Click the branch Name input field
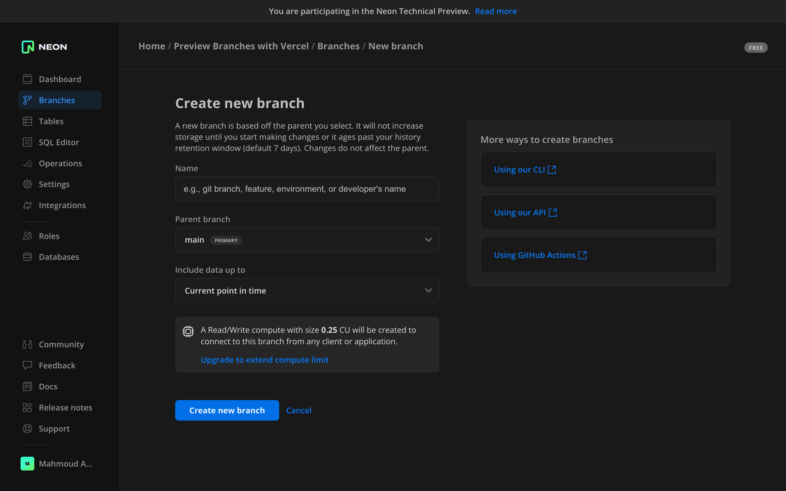This screenshot has width=786, height=491. coord(307,189)
